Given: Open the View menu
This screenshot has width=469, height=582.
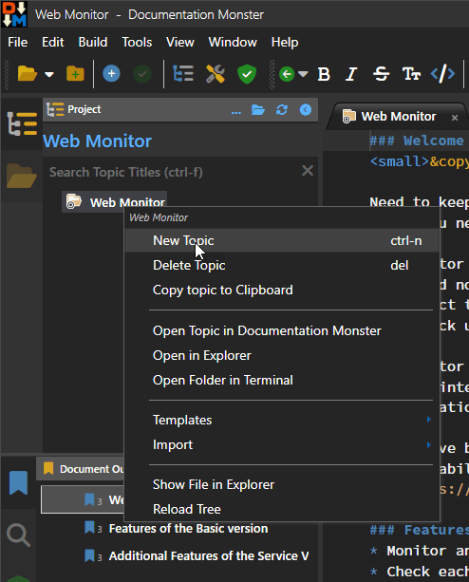Looking at the screenshot, I should coord(180,43).
